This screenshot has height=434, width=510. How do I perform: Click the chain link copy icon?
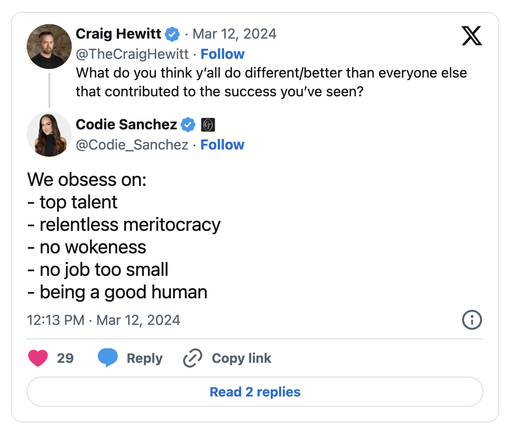tap(193, 358)
